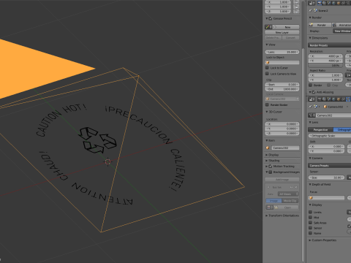This screenshot has width=351, height=263.
Task: Enable the Name display checkbox
Action: click(x=310, y=233)
